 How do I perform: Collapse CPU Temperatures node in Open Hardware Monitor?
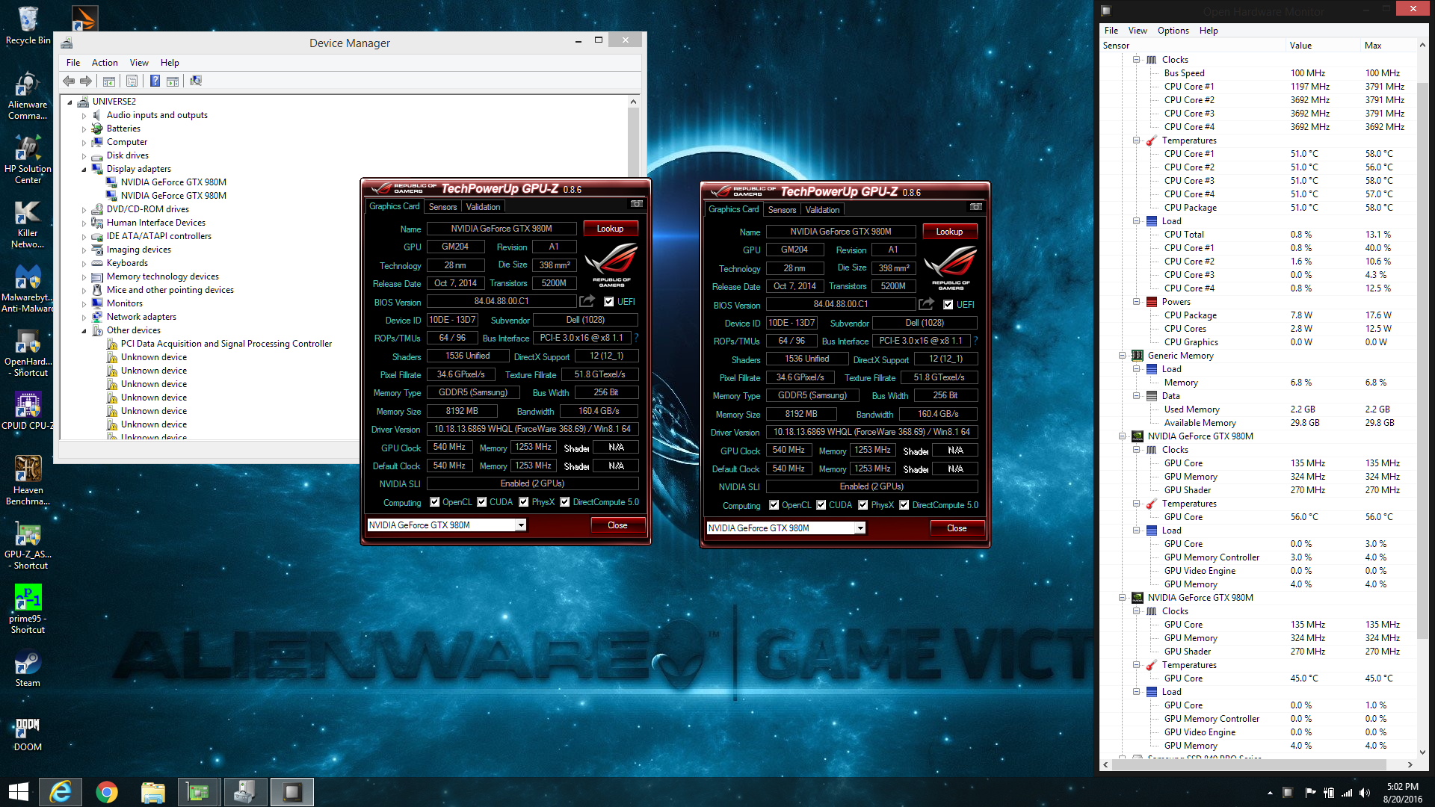pos(1136,140)
